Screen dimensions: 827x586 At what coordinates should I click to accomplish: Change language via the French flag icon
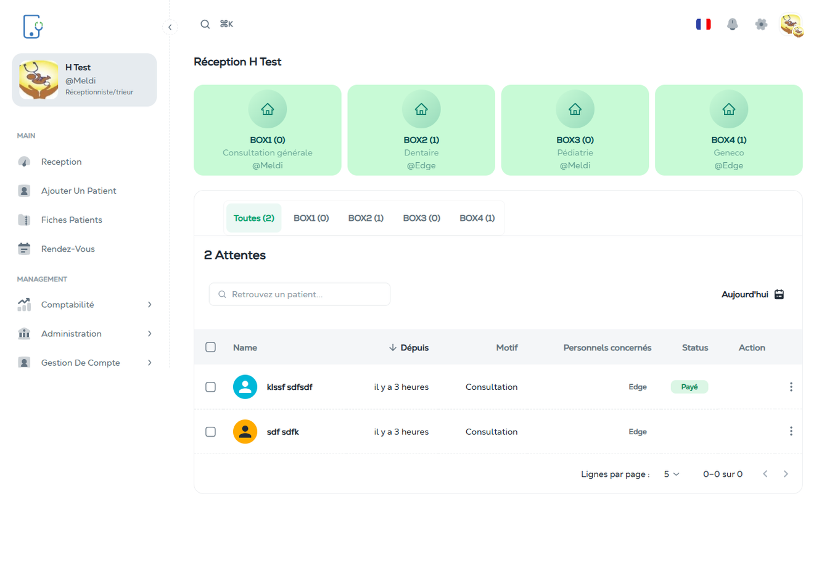coord(703,24)
